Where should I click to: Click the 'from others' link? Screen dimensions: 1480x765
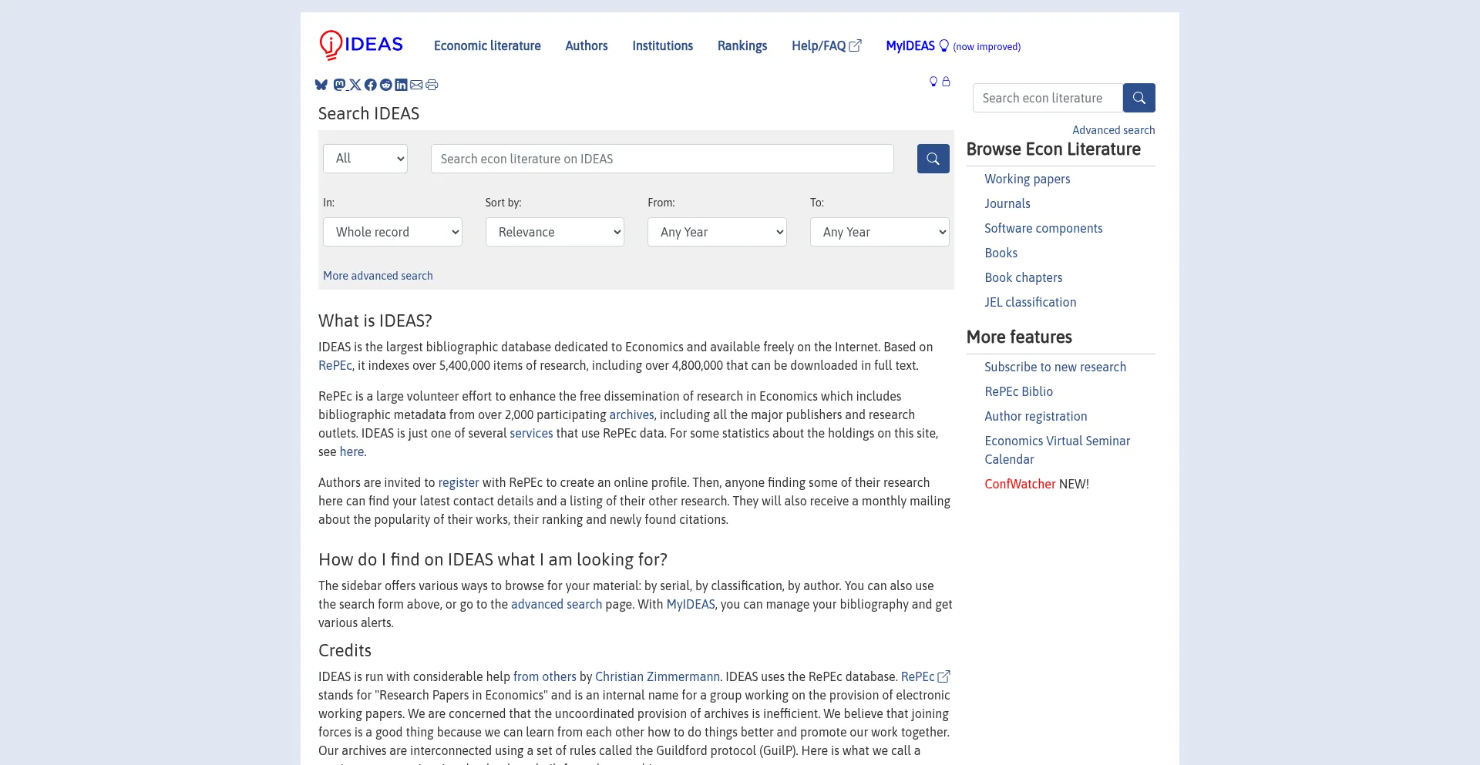tap(545, 676)
